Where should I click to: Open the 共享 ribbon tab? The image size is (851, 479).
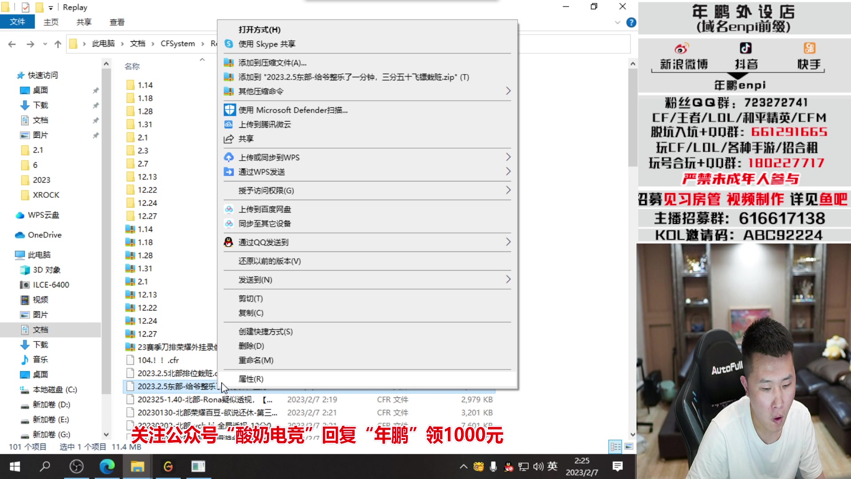[x=84, y=22]
